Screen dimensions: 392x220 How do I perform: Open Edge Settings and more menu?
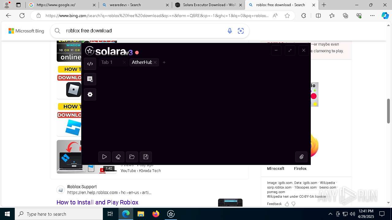click(x=372, y=16)
